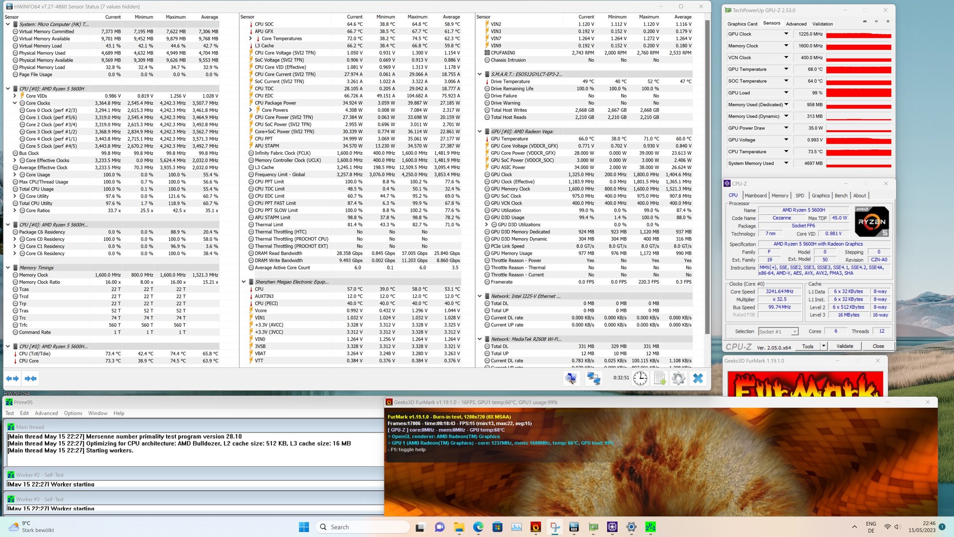Open HWiNFO remote network monitors icon
954x537 pixels.
(x=594, y=378)
